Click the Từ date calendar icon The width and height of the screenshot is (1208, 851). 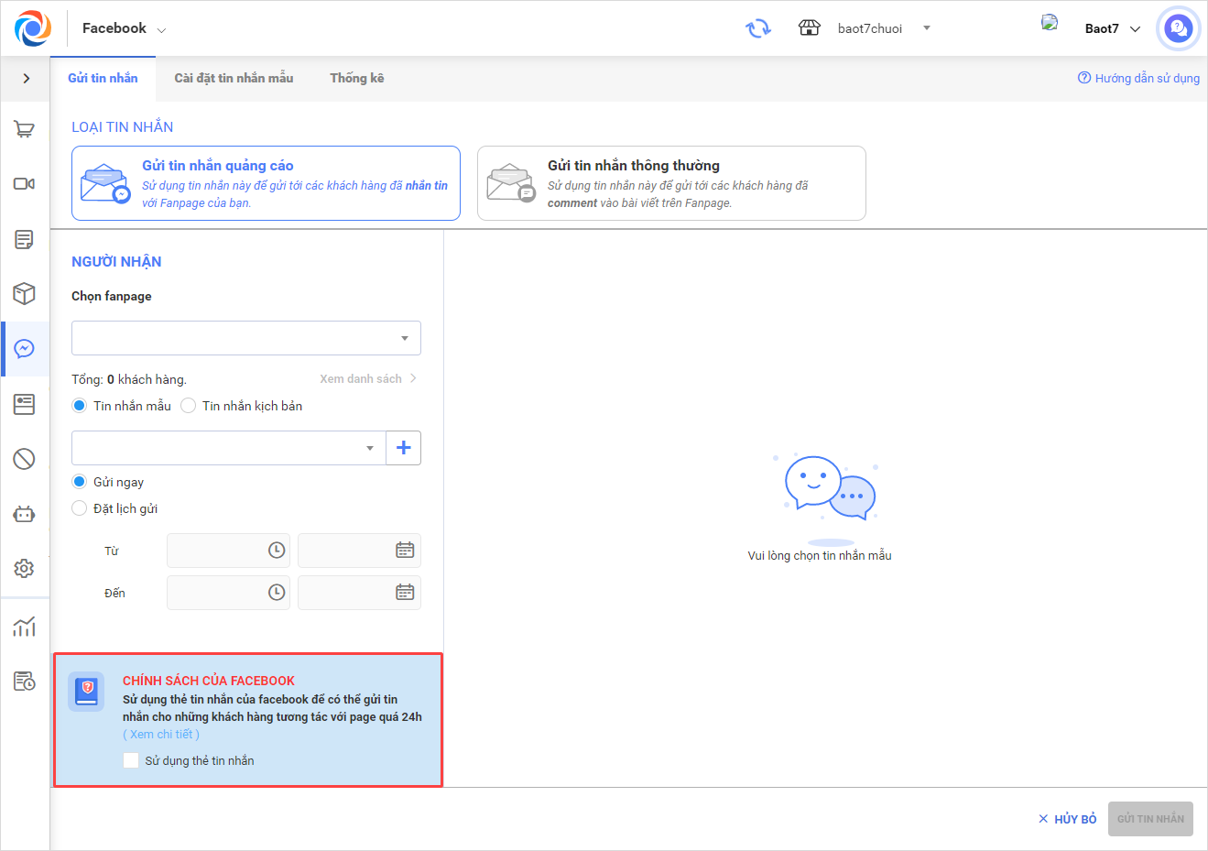(x=405, y=551)
